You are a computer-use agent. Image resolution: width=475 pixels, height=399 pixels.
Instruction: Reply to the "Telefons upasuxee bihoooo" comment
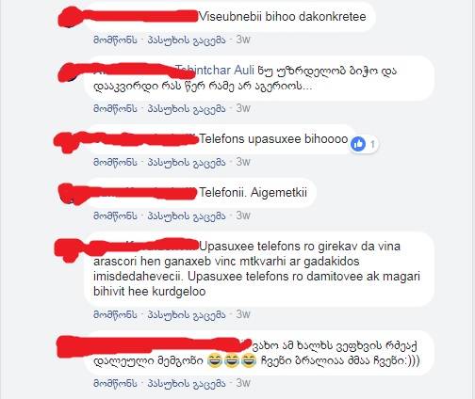187,162
